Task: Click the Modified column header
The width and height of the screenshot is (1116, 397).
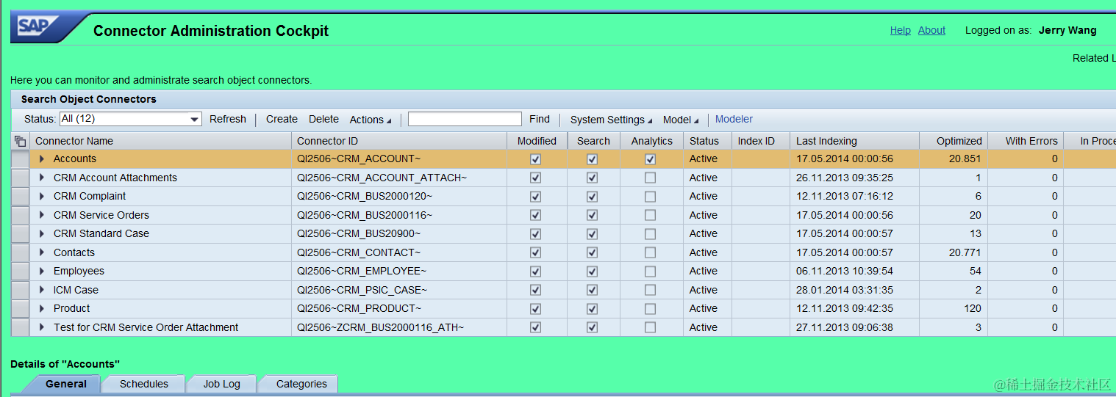Action: tap(537, 141)
